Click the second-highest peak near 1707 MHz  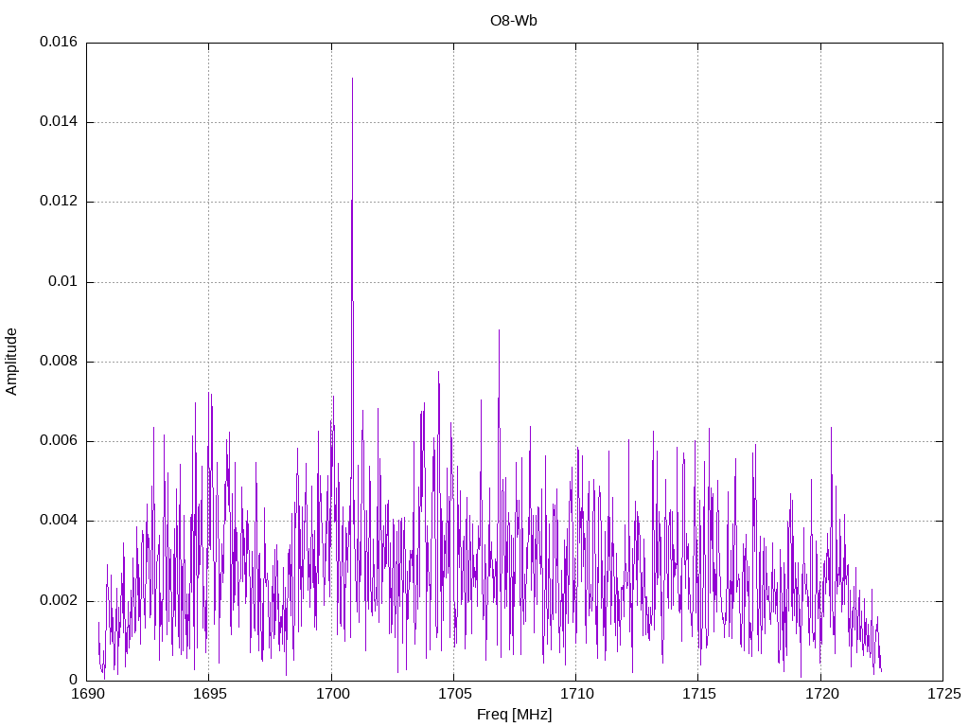499,331
